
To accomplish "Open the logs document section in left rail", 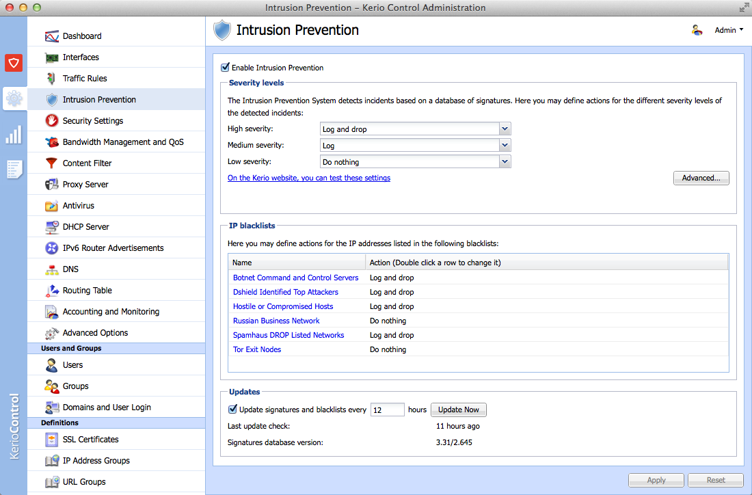I will [x=14, y=170].
